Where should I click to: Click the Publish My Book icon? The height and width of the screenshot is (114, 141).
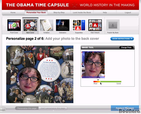tap(113, 25)
